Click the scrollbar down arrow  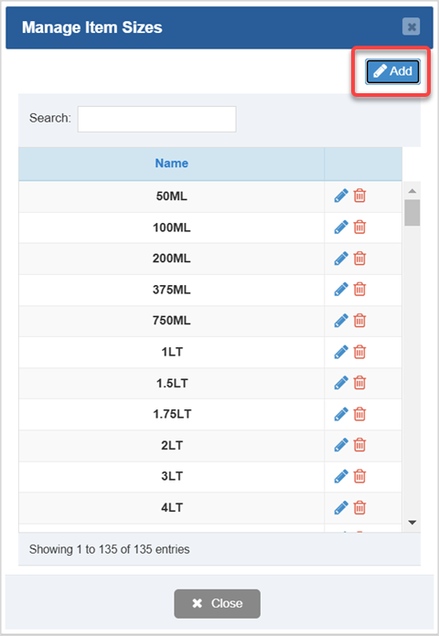[x=412, y=523]
